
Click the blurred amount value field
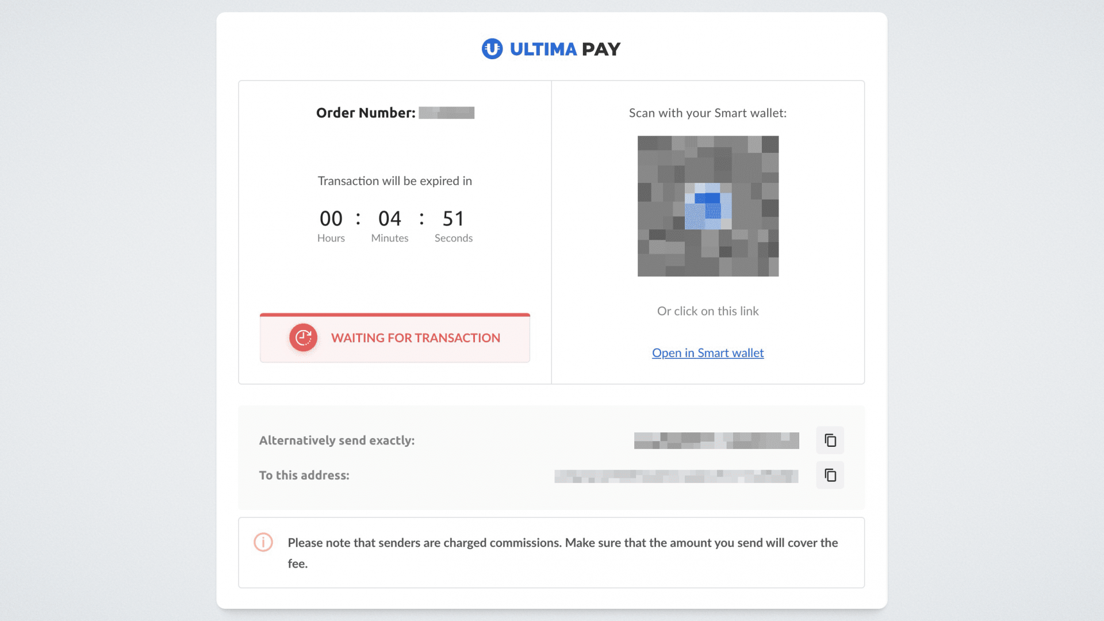pyautogui.click(x=716, y=440)
